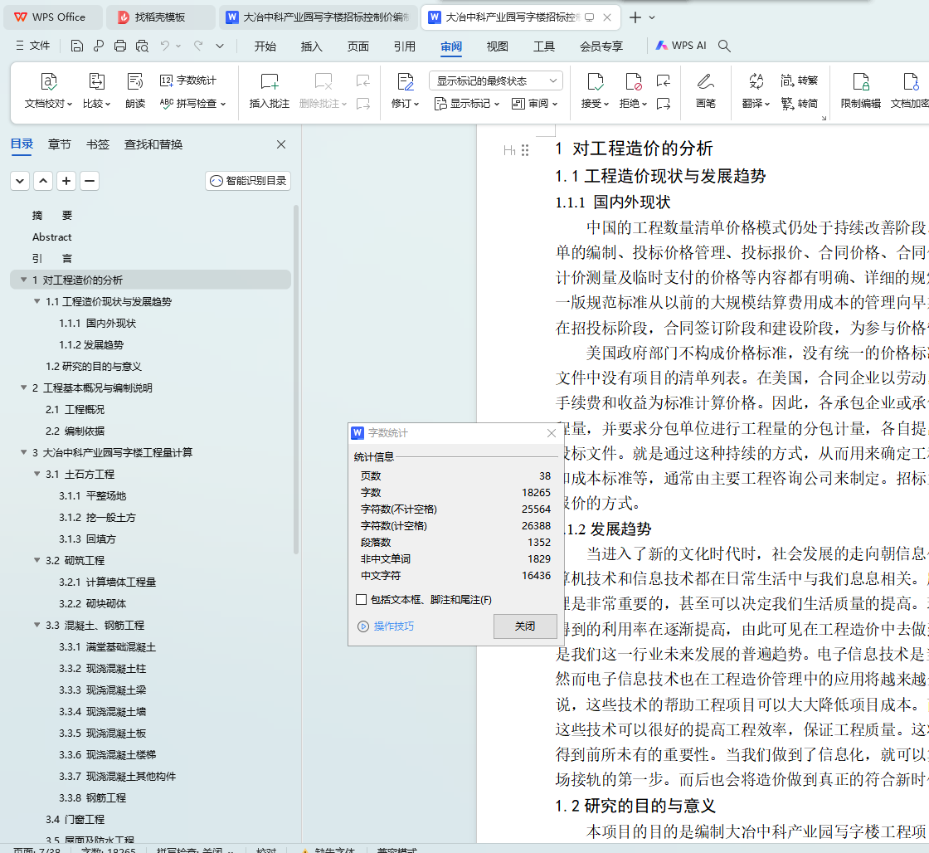Click the 关闭 button in word count dialog

point(525,626)
